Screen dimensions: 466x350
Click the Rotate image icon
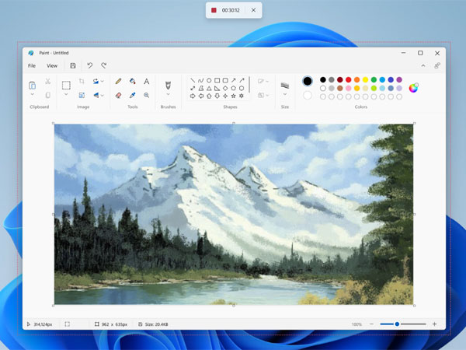point(96,81)
